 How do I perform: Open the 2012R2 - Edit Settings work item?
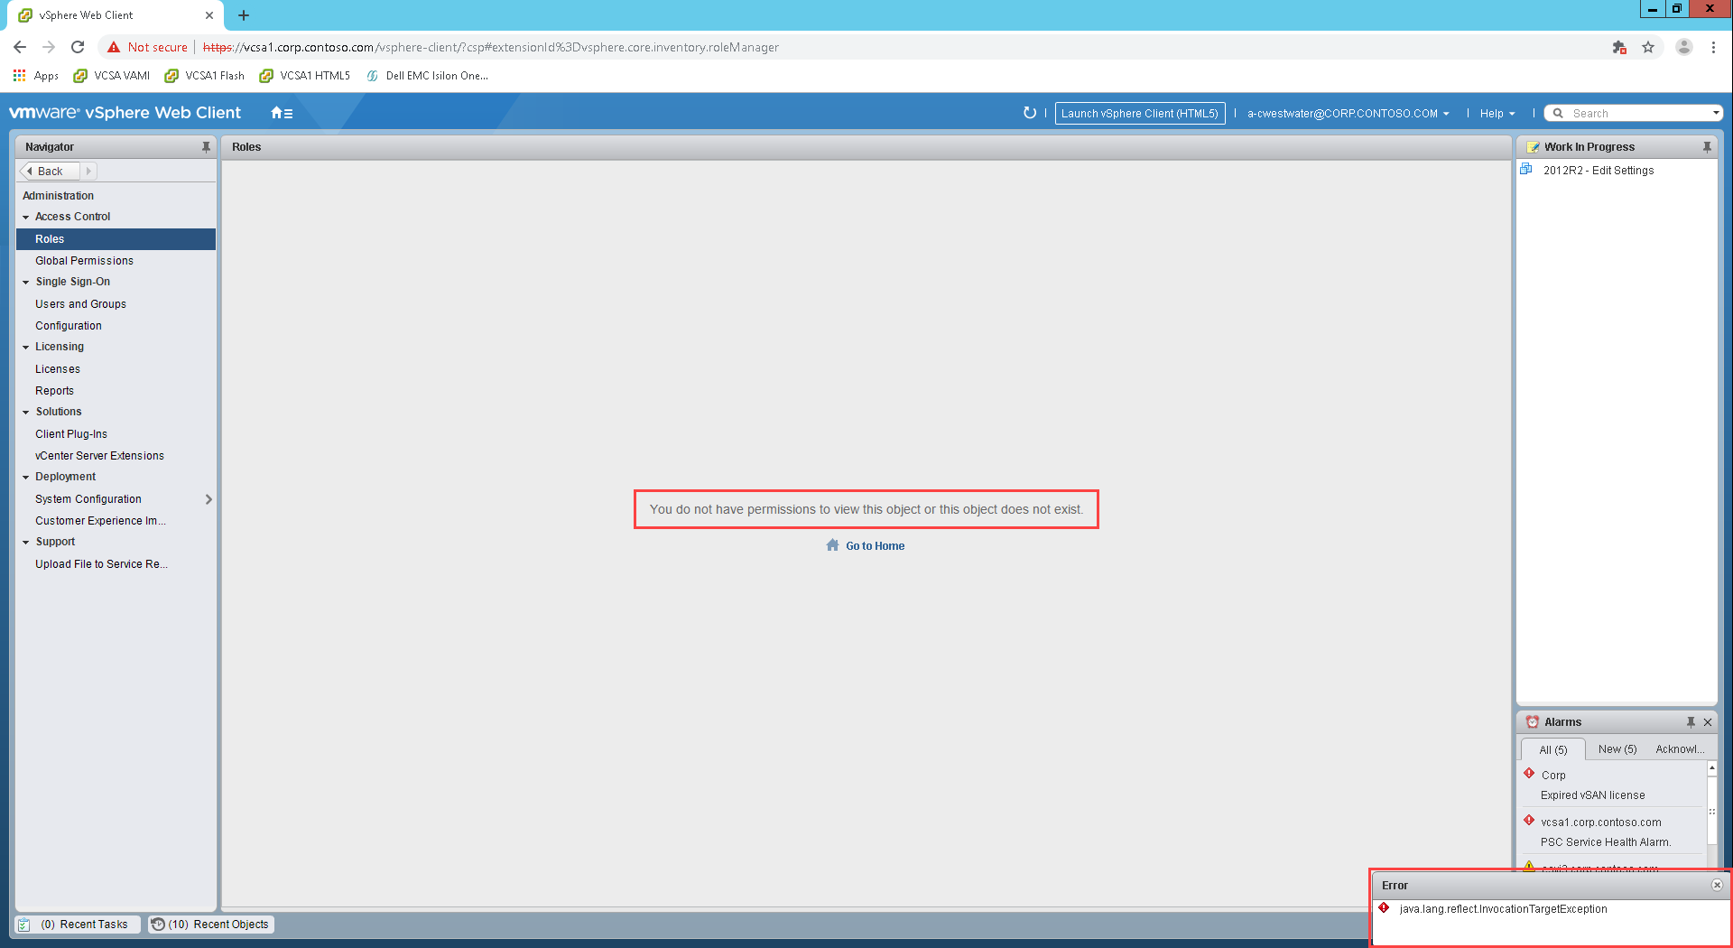(1599, 171)
